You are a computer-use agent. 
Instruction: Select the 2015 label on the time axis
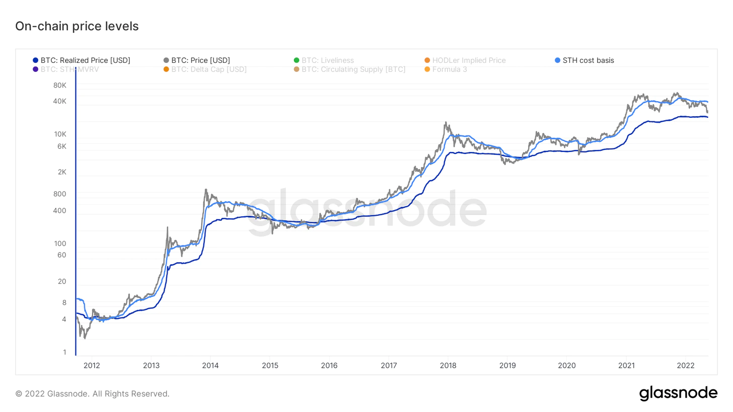click(270, 366)
